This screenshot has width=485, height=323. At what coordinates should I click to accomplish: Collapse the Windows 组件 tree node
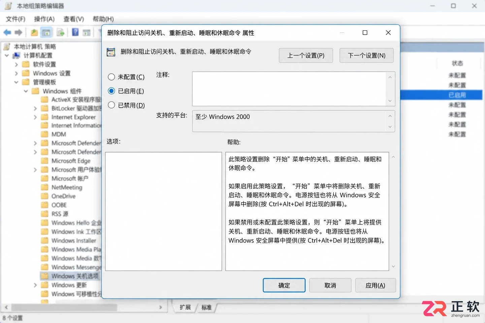[26, 91]
